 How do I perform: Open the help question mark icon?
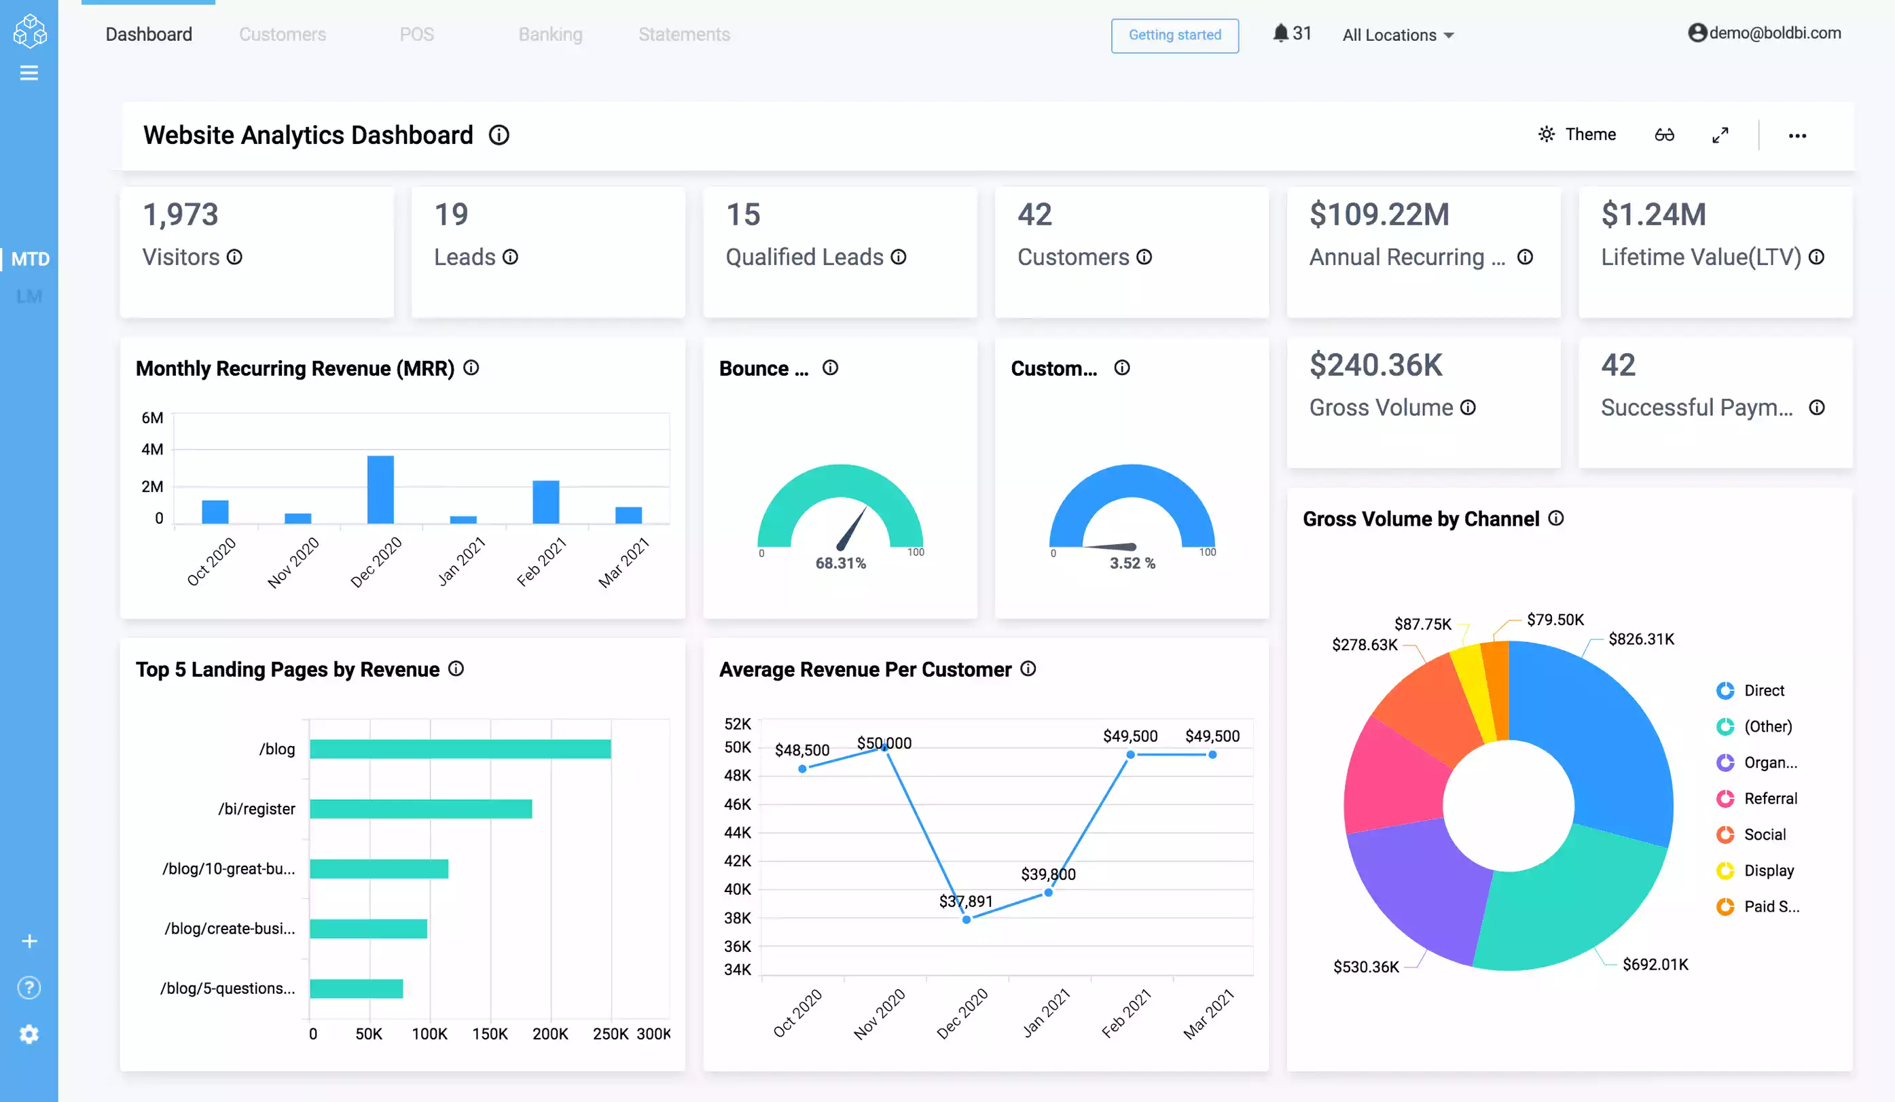tap(29, 988)
